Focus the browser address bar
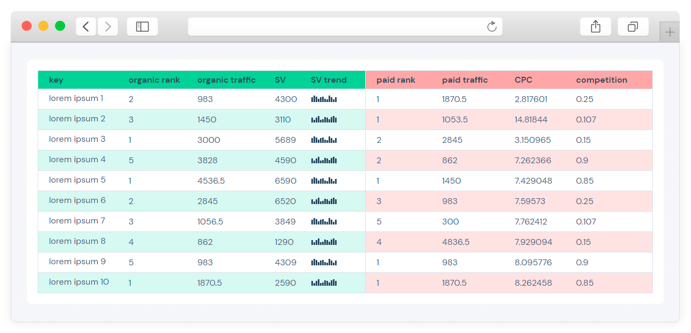 [x=345, y=26]
